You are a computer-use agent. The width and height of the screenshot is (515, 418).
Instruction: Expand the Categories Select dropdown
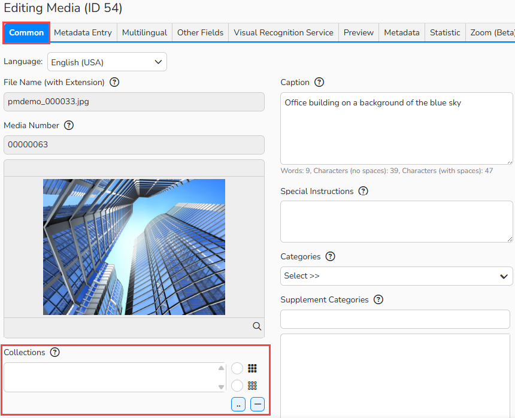tap(396, 276)
